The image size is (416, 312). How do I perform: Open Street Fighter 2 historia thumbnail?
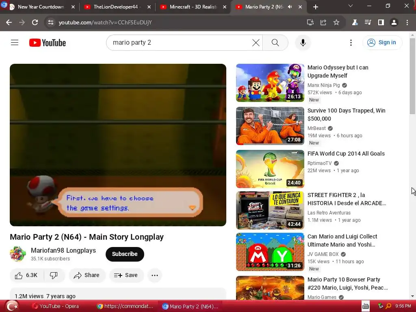pyautogui.click(x=270, y=210)
